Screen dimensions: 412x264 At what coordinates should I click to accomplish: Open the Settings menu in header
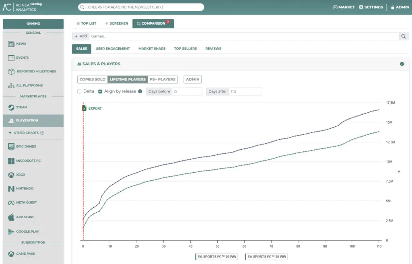[371, 7]
